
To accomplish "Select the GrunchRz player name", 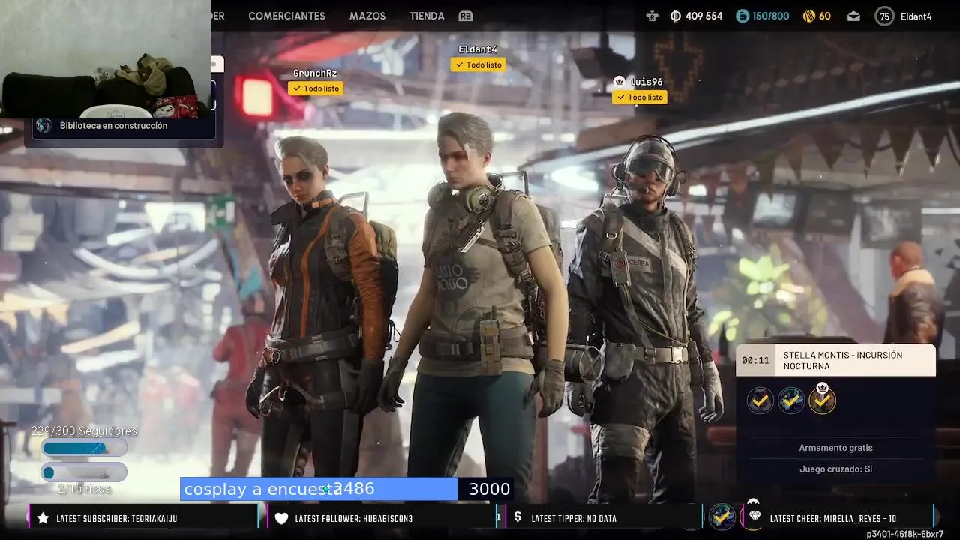I will pos(315,73).
